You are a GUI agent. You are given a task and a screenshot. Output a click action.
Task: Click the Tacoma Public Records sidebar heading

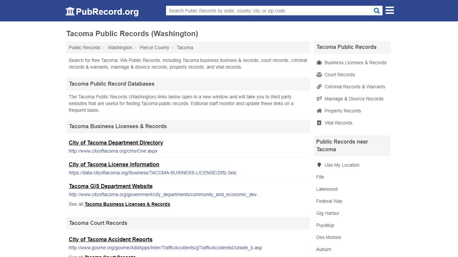click(346, 47)
